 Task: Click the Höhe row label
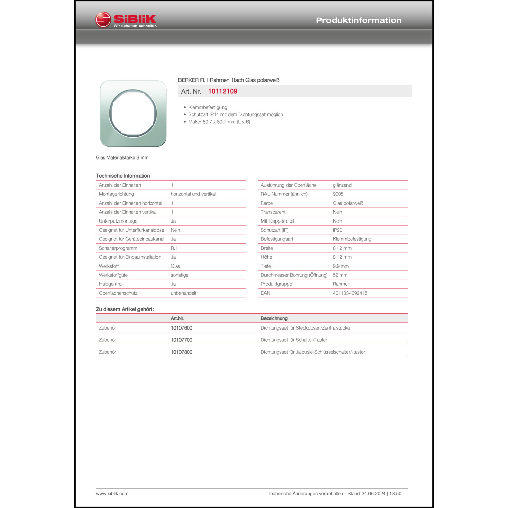coord(266,257)
